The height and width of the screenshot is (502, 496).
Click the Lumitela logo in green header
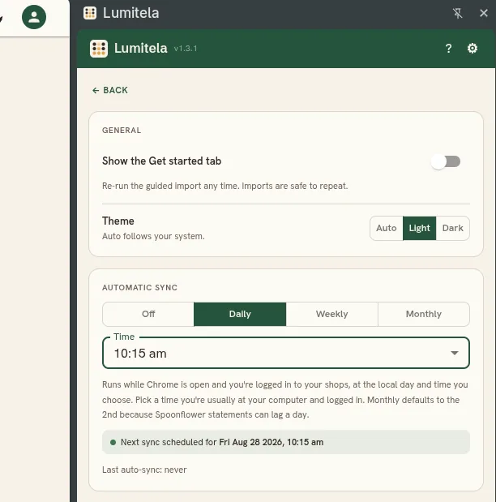[99, 49]
